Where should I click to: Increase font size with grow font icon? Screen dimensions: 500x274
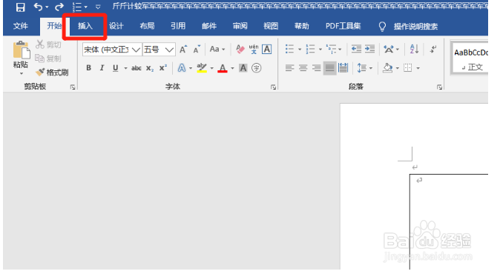point(183,50)
